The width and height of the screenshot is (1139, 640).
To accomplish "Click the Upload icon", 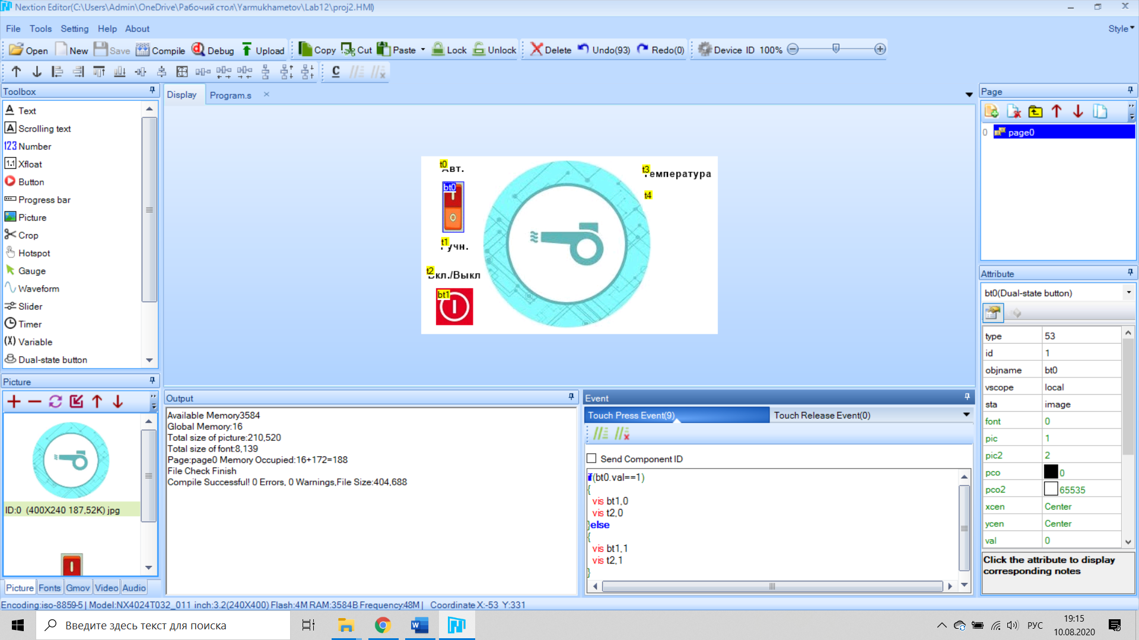I will pyautogui.click(x=247, y=50).
